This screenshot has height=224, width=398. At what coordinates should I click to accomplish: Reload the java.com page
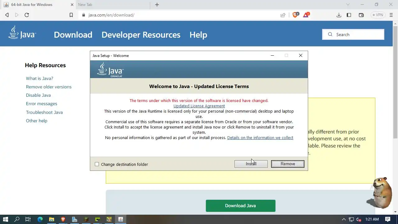(x=27, y=15)
